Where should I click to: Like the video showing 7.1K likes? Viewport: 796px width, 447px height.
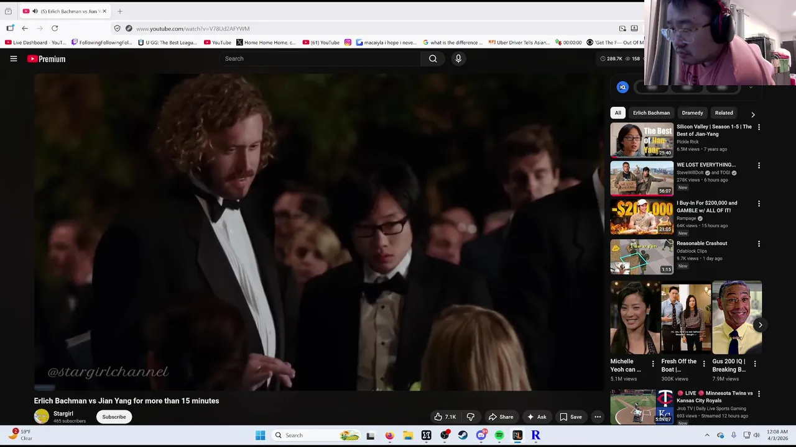(x=445, y=417)
